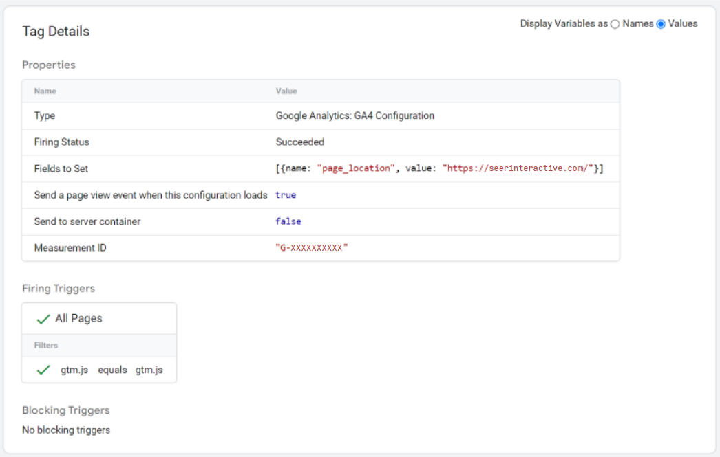The height and width of the screenshot is (457, 720).
Task: Click the Blocking Triggers section heading
Action: tap(65, 410)
